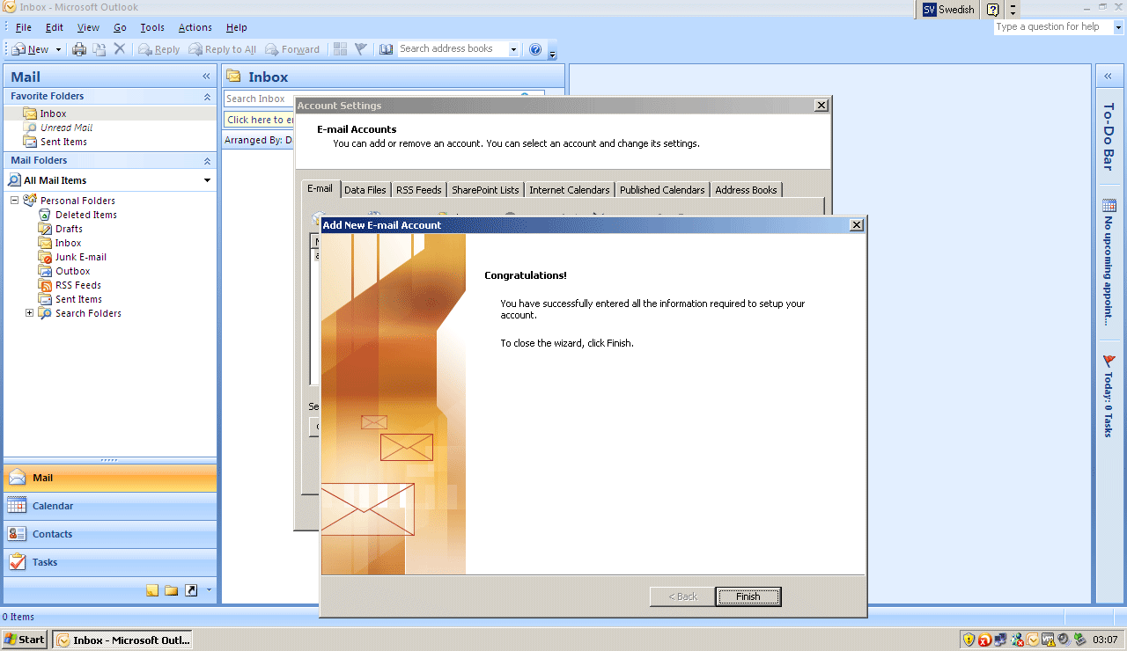Collapse the Personal Folders tree node

click(15, 201)
